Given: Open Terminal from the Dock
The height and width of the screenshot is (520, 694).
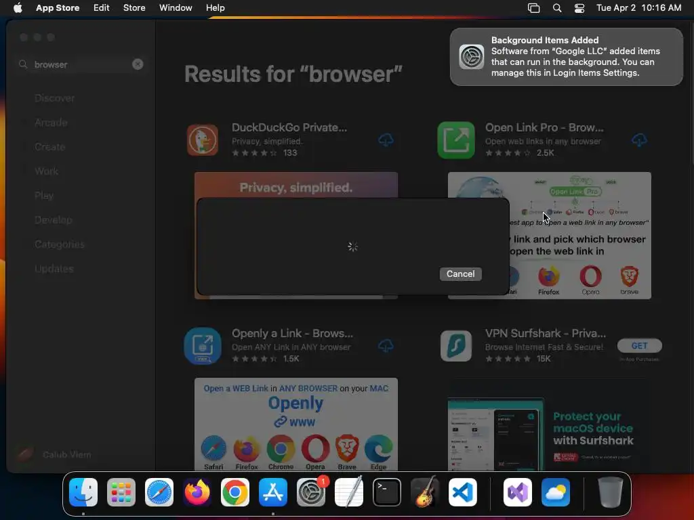Looking at the screenshot, I should (x=387, y=492).
